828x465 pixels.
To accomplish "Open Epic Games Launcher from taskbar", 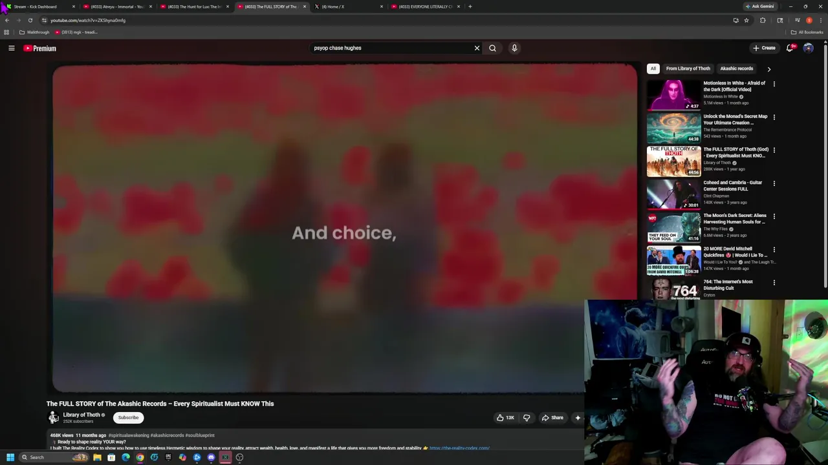I will (168, 457).
